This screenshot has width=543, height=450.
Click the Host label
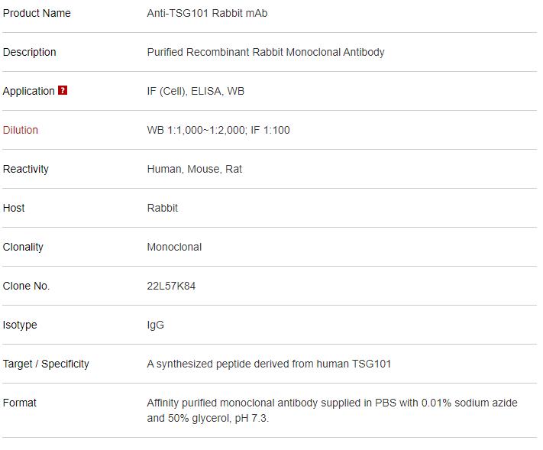pyautogui.click(x=14, y=208)
